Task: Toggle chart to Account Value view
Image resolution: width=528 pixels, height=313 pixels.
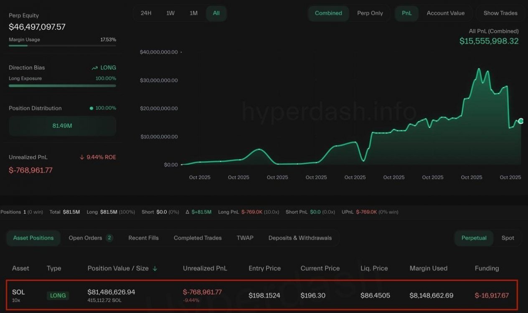Action: coord(445,13)
